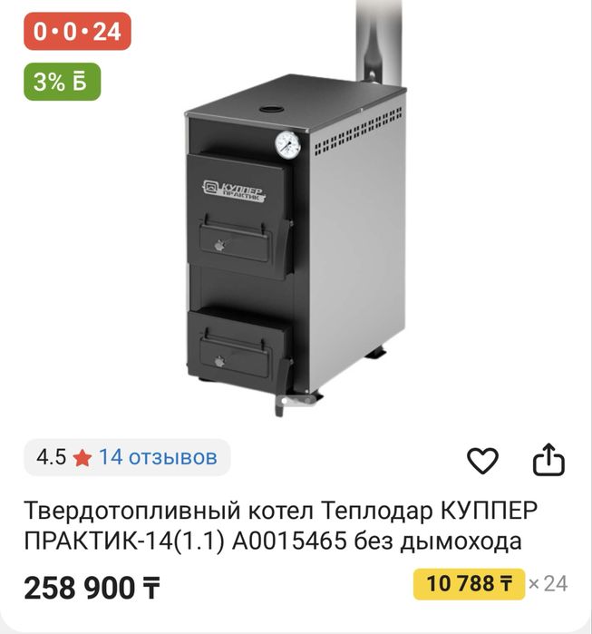Click the КУППЕР ПРАКТИК logo on boiler
Viewport: 592px width, 634px height.
235,191
